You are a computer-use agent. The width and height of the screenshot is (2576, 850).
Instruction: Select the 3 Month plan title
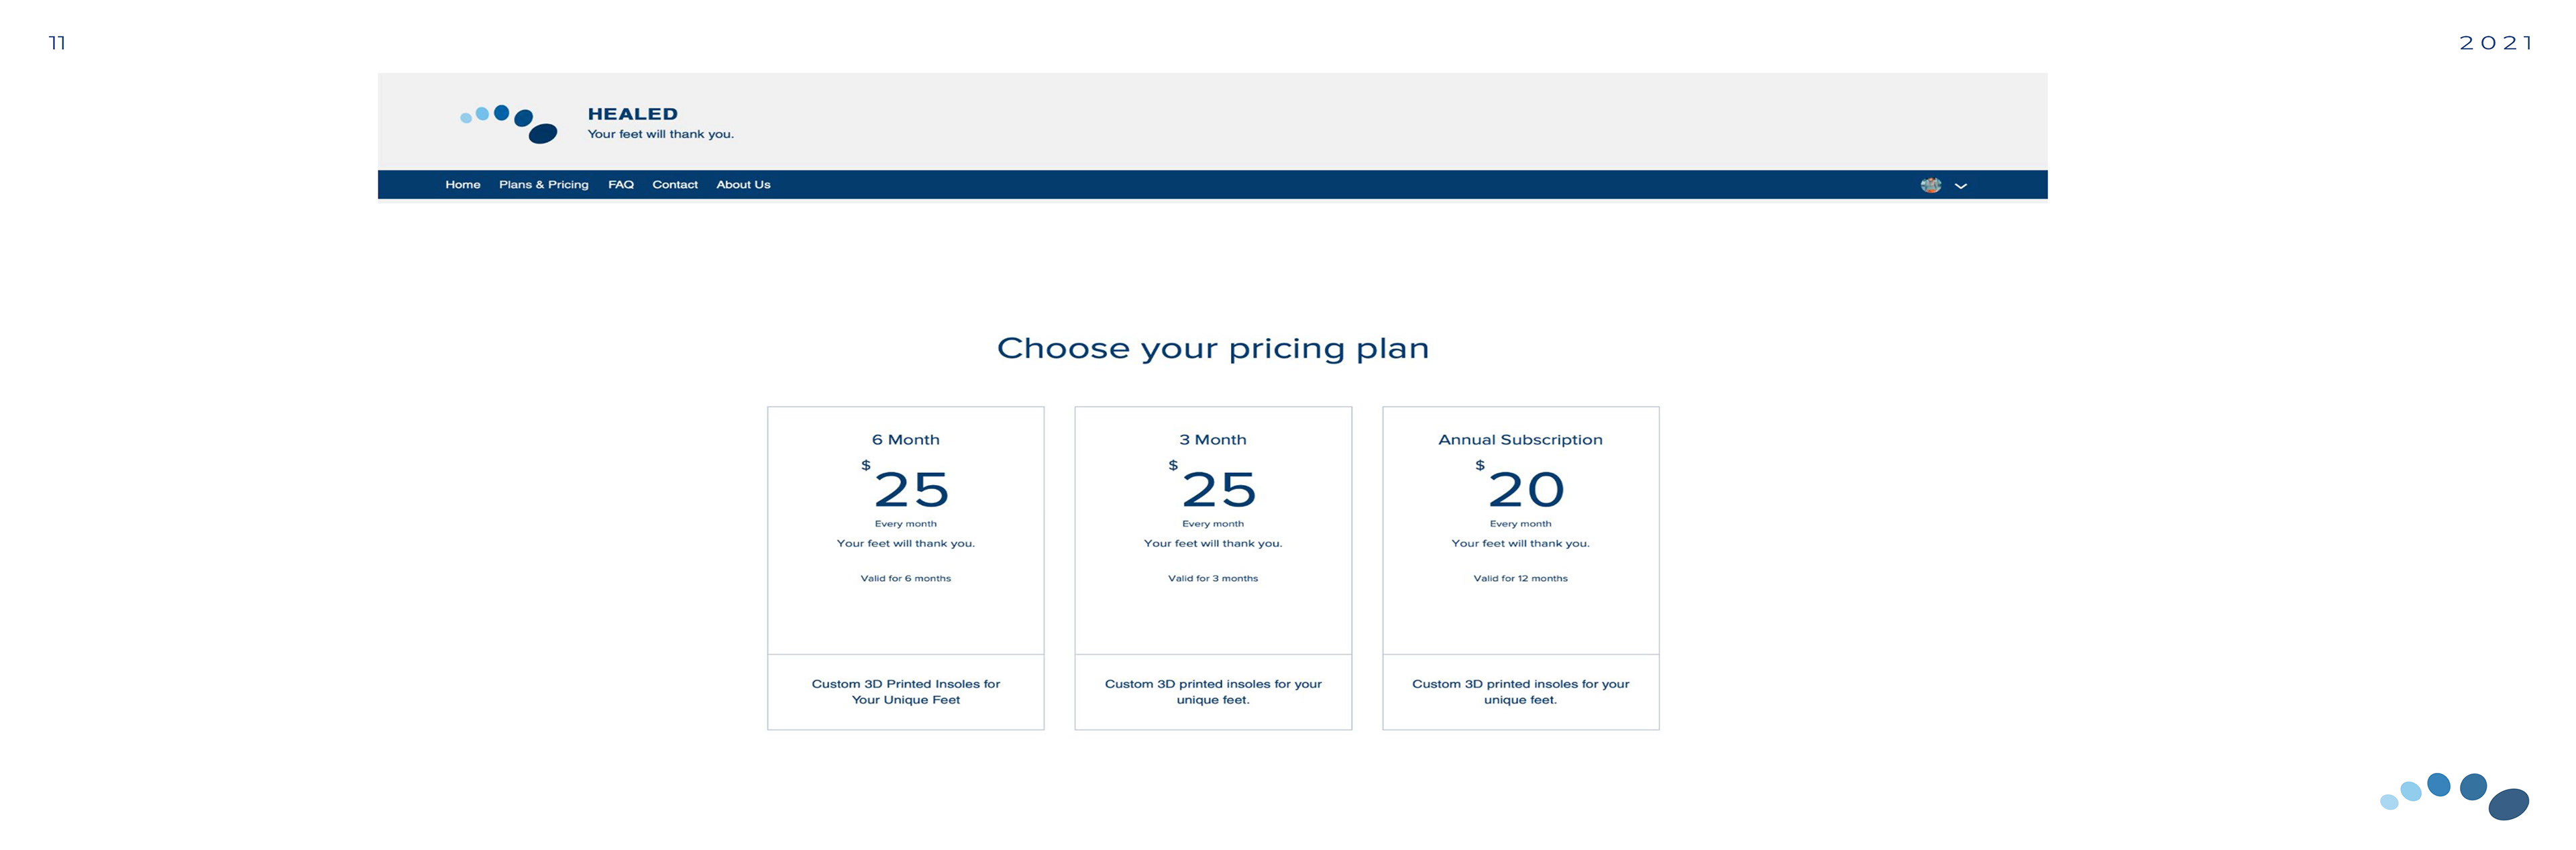point(1213,440)
